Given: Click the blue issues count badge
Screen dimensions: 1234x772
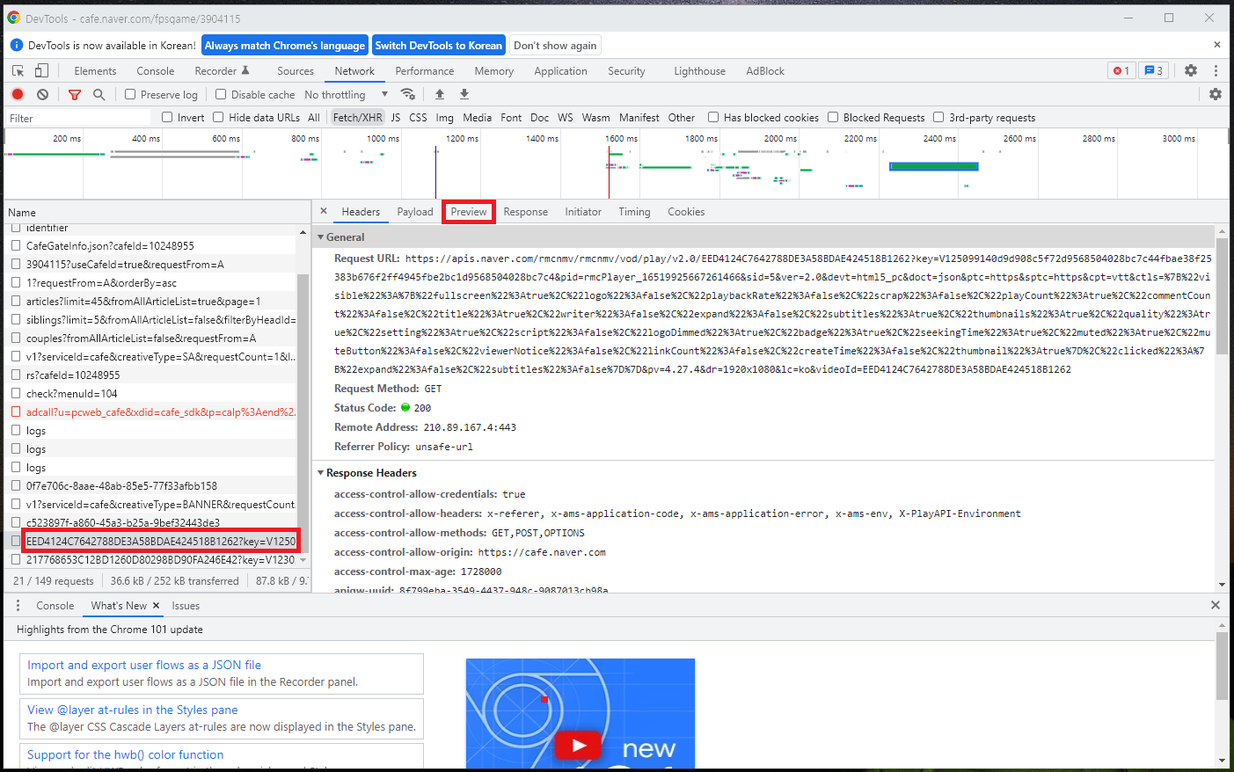Looking at the screenshot, I should point(1153,70).
